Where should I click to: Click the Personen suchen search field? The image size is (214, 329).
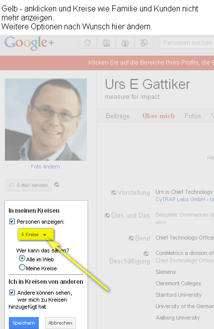(187, 43)
